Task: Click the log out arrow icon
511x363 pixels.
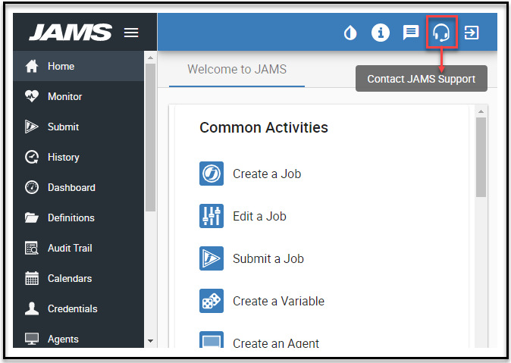Action: point(472,33)
